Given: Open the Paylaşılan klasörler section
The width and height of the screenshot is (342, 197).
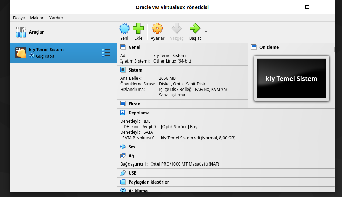Looking at the screenshot, I should pyautogui.click(x=149, y=182).
